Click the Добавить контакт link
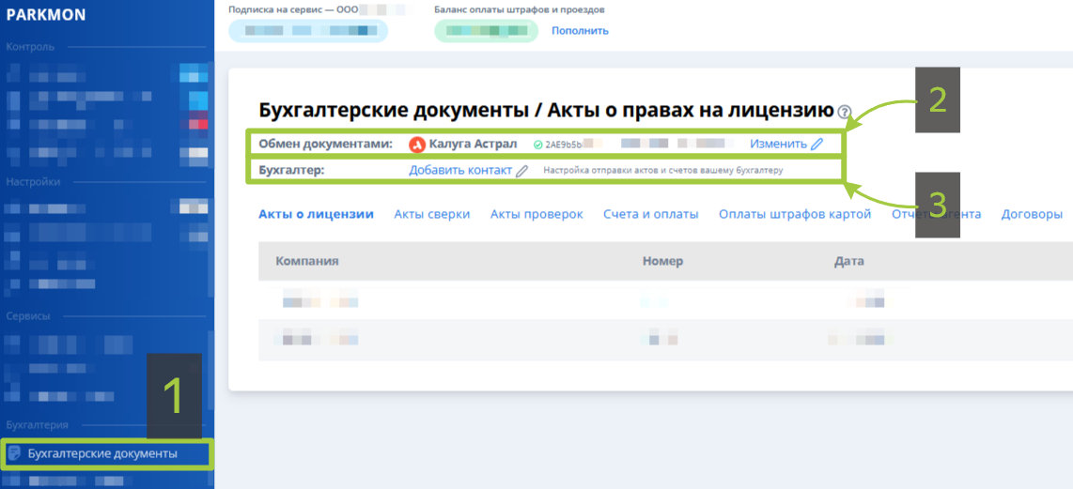The image size is (1073, 489). (460, 171)
